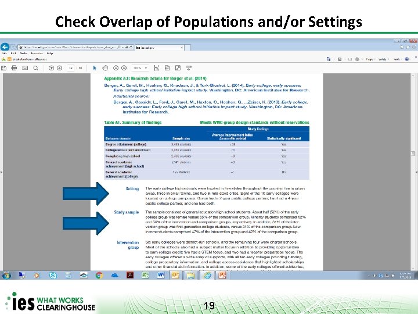The height and width of the screenshot is (314, 418).
Task: Open the Favorites menu
Action: click(37, 53)
